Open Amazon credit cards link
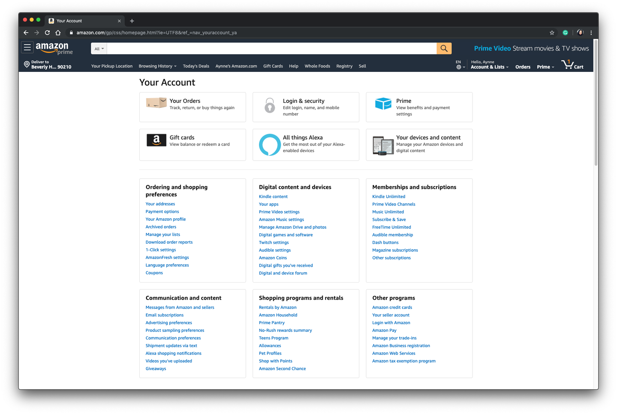The width and height of the screenshot is (617, 414). [392, 307]
